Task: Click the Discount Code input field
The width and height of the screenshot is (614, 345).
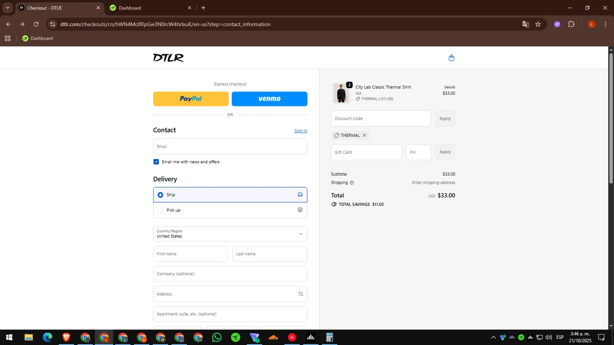Action: click(x=381, y=119)
